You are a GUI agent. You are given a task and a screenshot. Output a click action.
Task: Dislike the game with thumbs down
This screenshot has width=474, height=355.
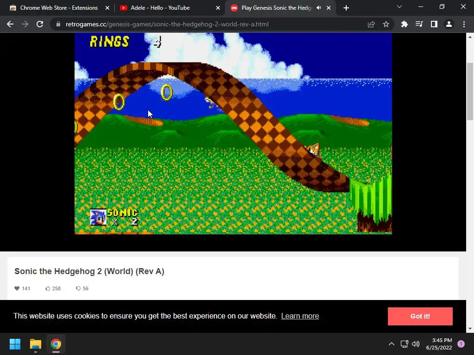point(78,288)
